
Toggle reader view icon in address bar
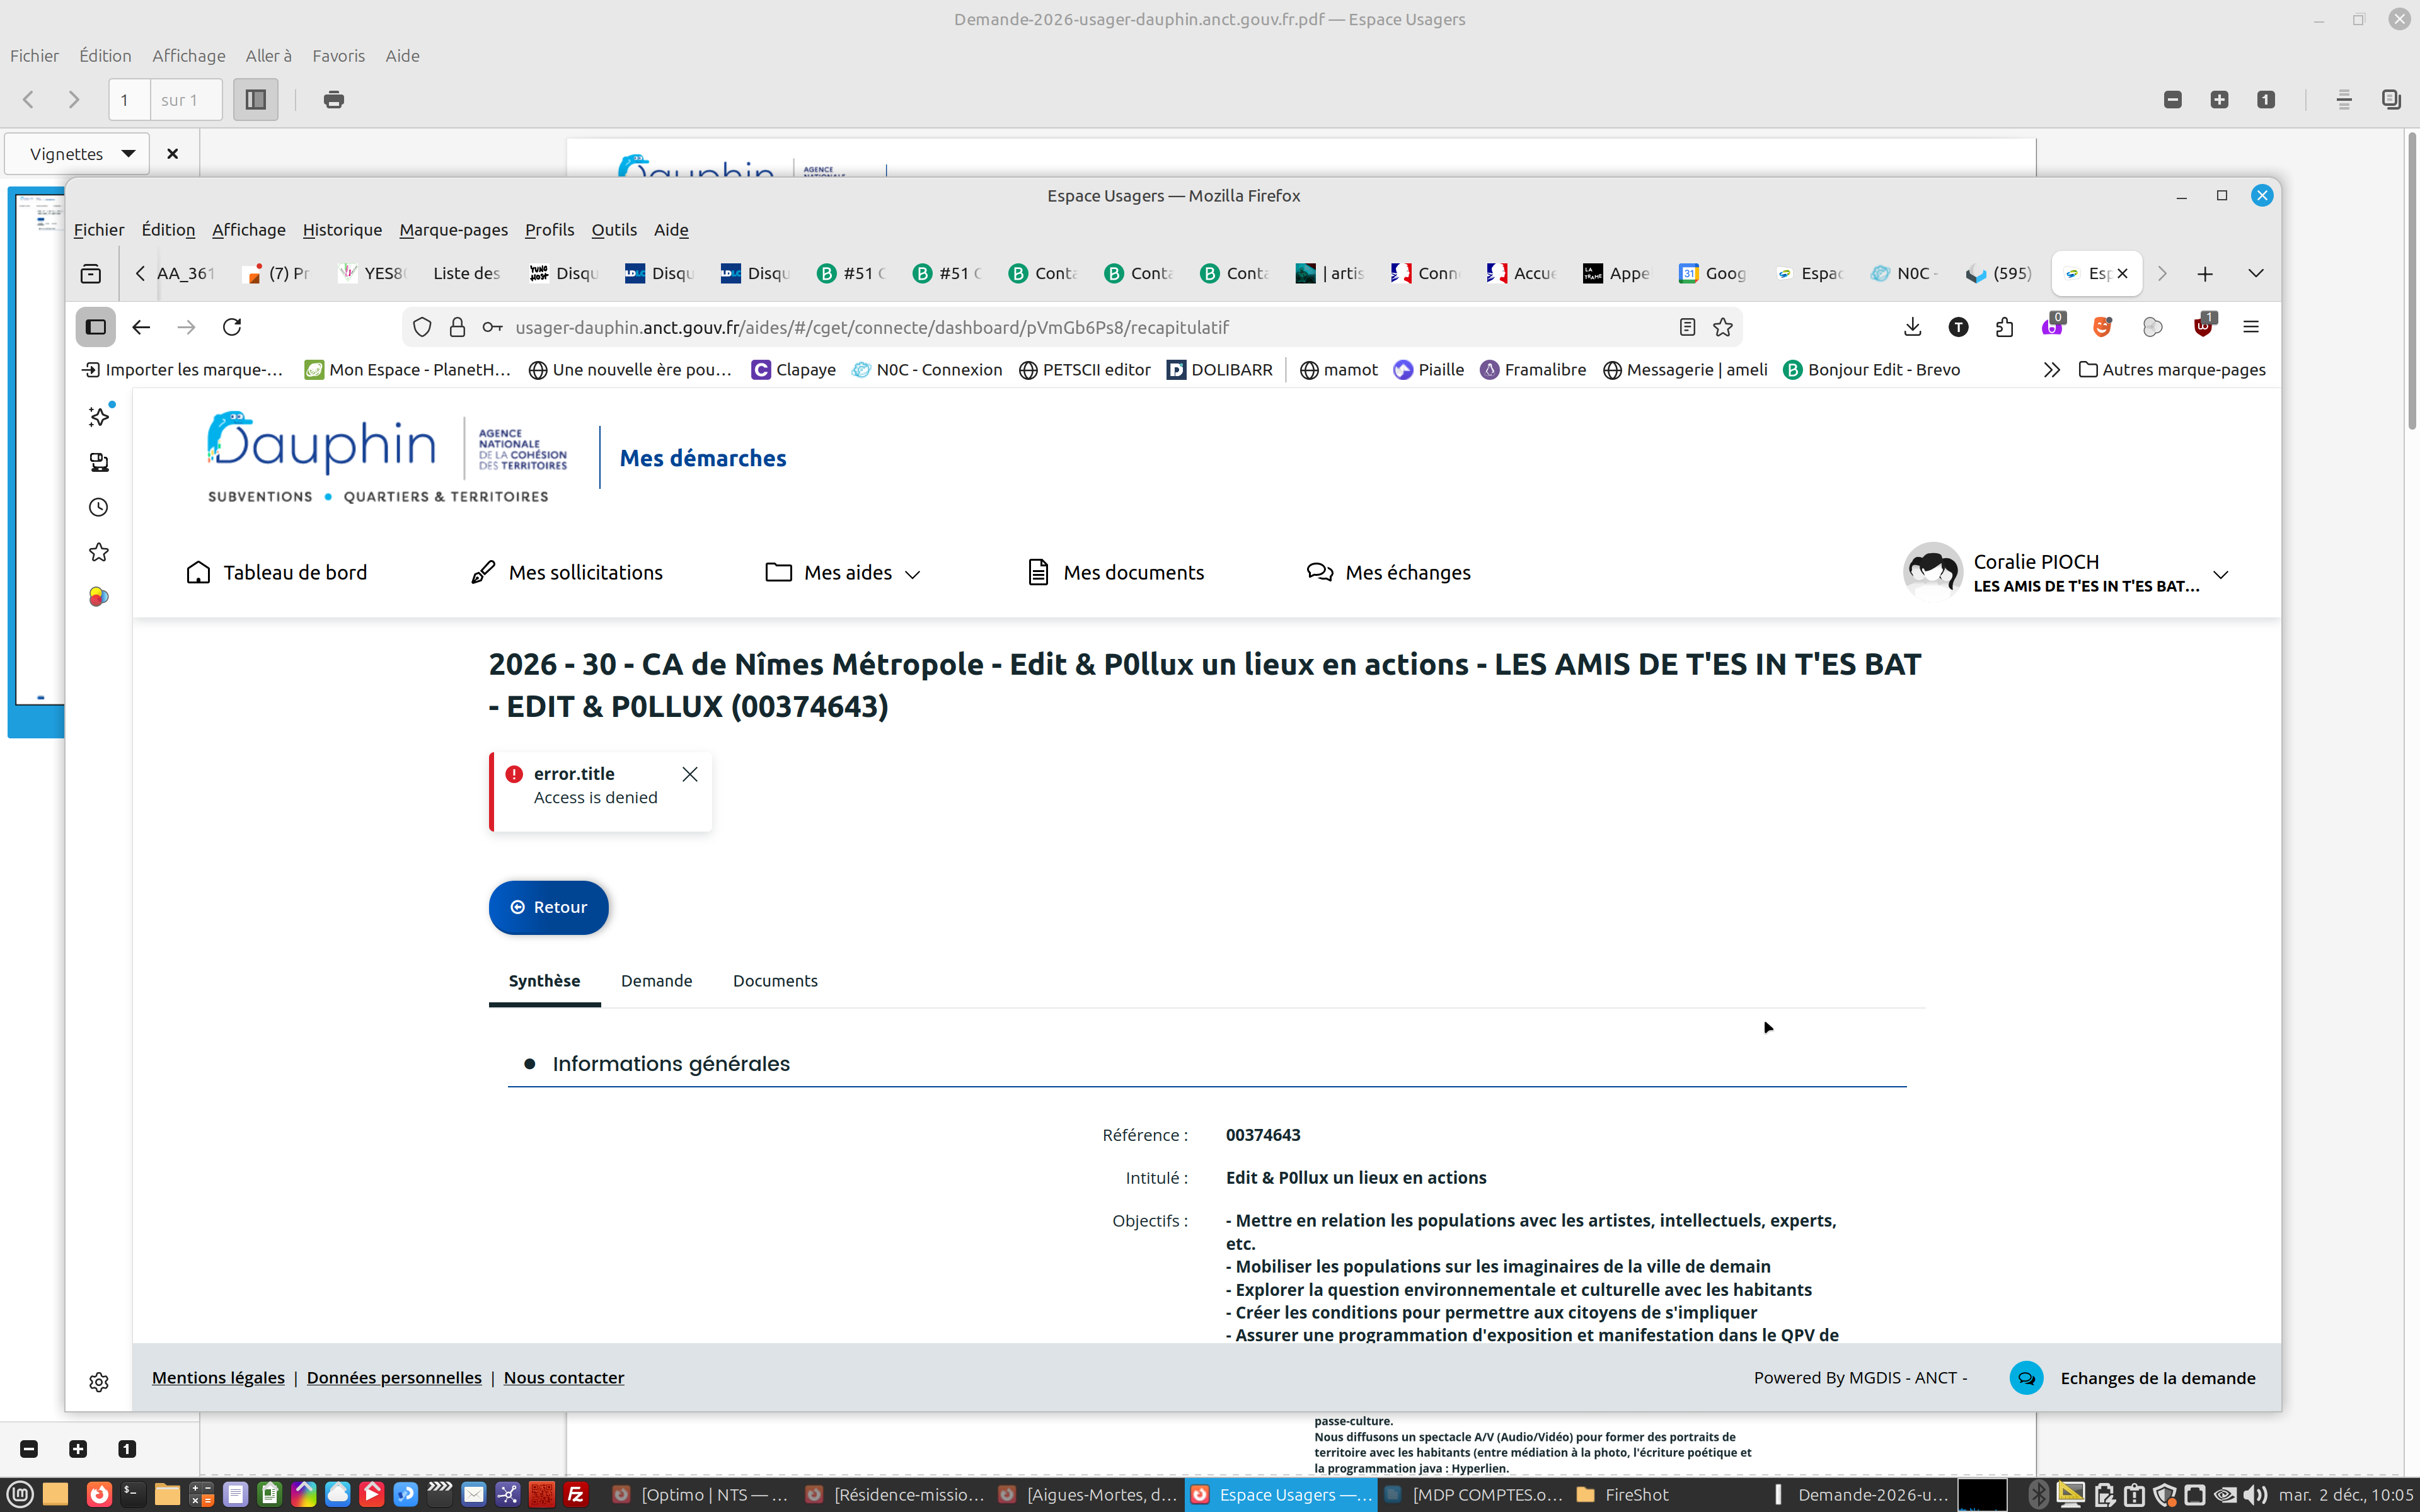tap(1687, 327)
